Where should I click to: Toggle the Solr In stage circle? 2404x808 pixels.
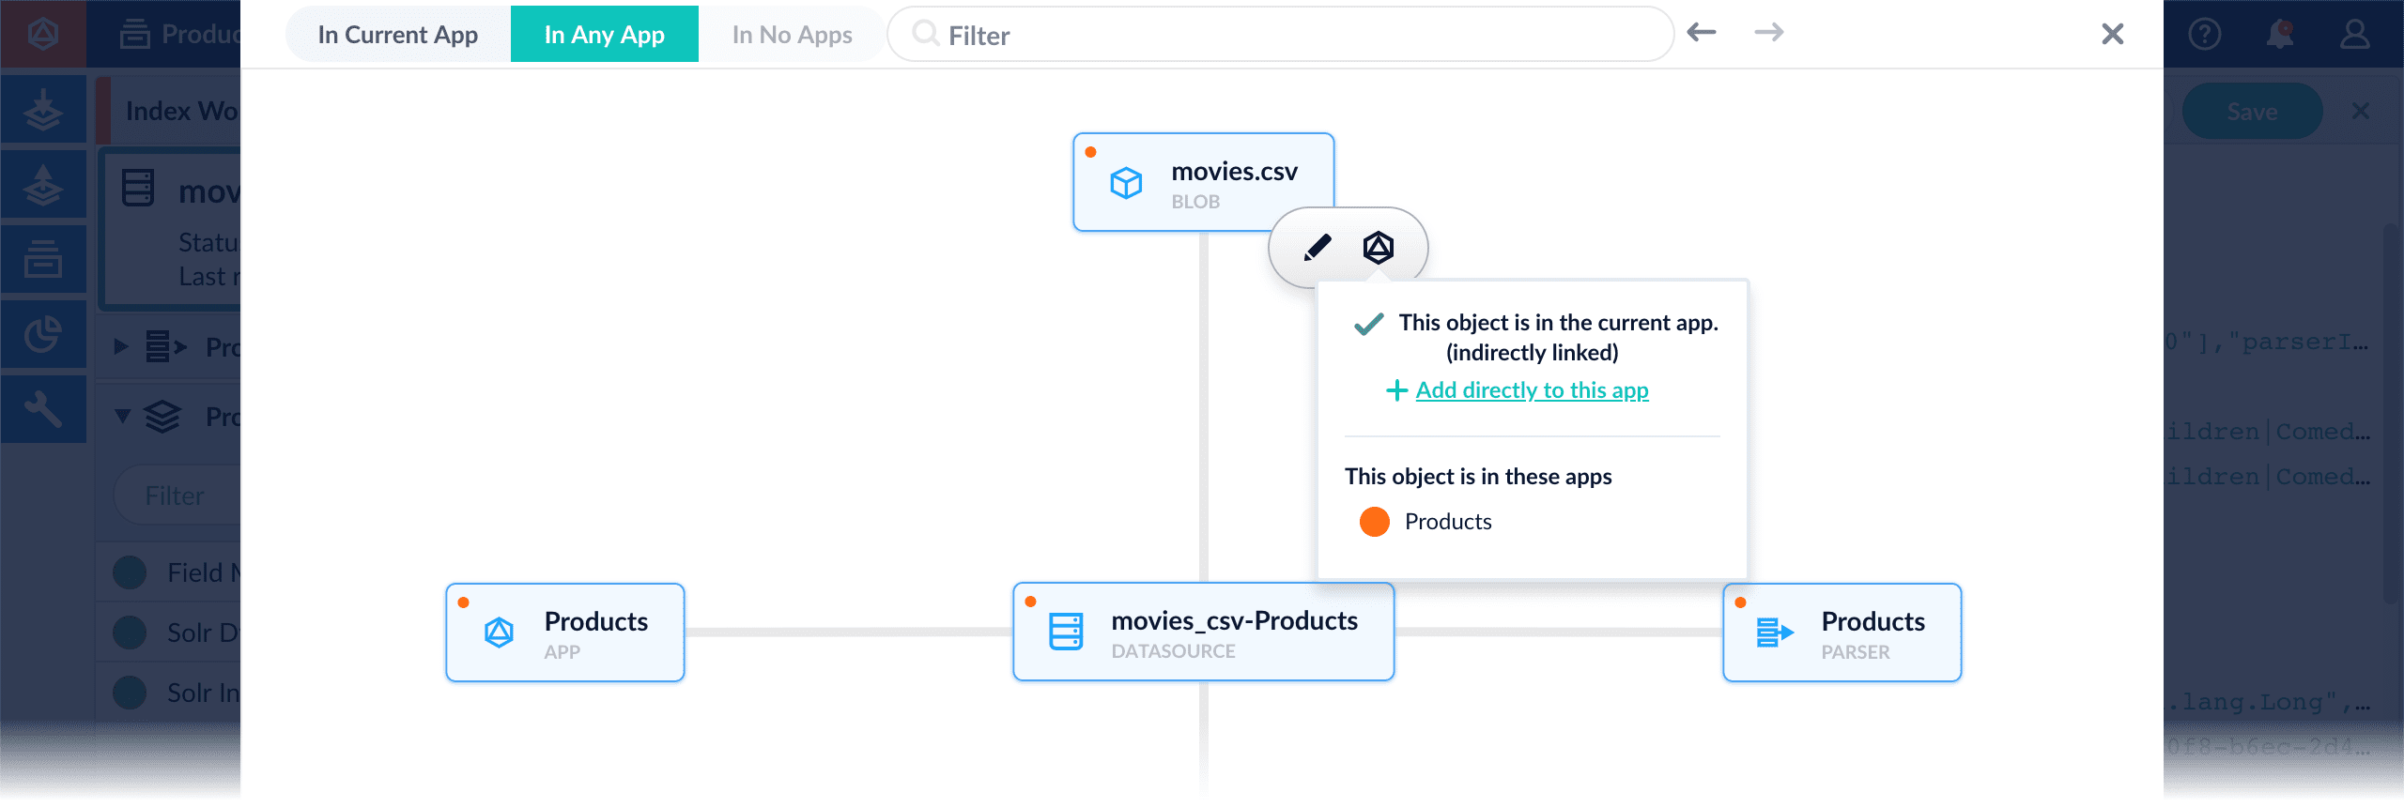click(x=130, y=693)
